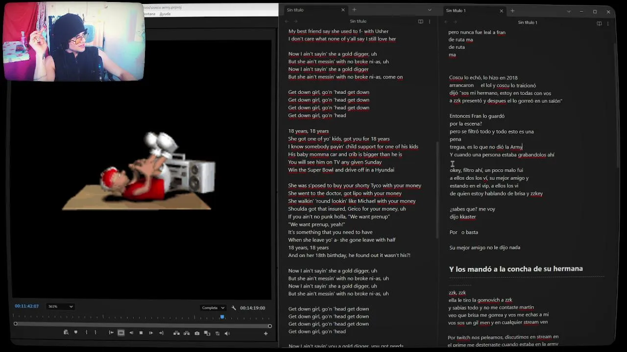Open Program monitor settings wrench
Screen dimensions: 627x352
234,308
